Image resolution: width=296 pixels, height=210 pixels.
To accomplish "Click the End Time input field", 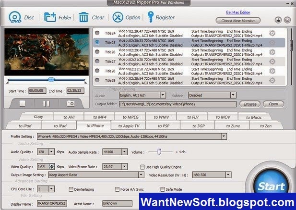I will [x=75, y=91].
